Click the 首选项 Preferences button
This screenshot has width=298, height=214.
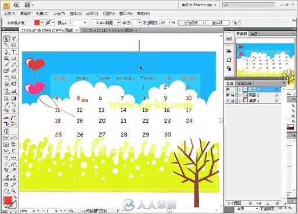[x=217, y=23]
